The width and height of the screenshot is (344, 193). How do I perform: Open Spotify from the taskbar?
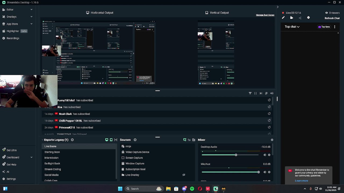tap(192, 189)
